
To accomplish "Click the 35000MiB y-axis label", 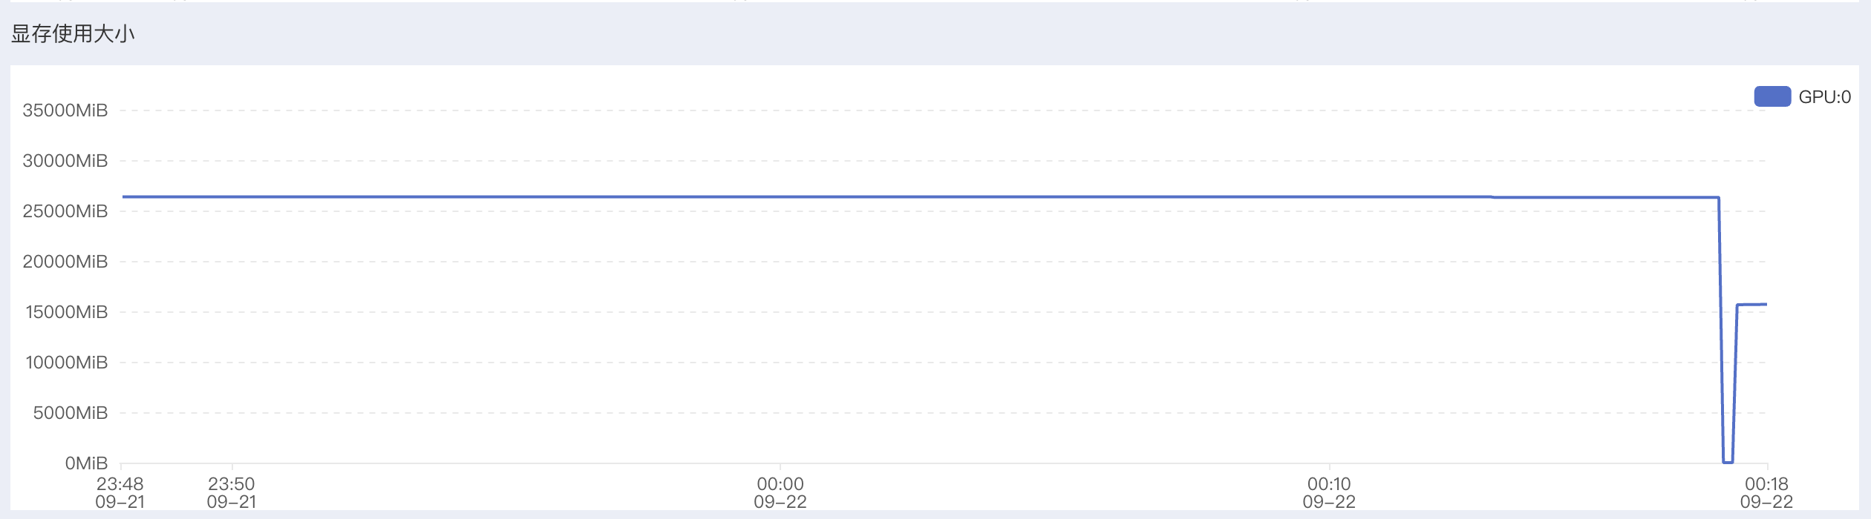I will click(65, 110).
